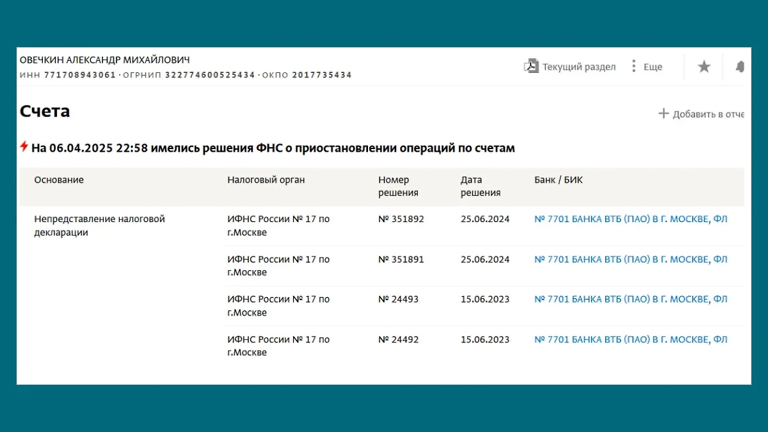Screen dimensions: 768x432
Task: Click the Банк / БИК column header
Action: pos(558,180)
